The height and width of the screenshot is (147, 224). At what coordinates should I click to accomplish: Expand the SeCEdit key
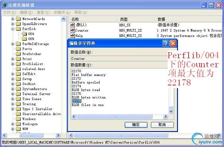[13, 74]
